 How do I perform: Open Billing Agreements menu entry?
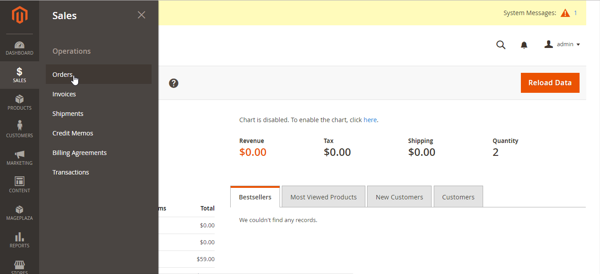(x=80, y=153)
